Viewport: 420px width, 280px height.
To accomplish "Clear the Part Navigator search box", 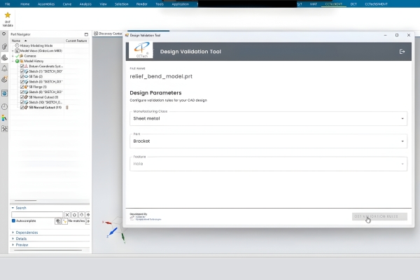I will click(67, 215).
